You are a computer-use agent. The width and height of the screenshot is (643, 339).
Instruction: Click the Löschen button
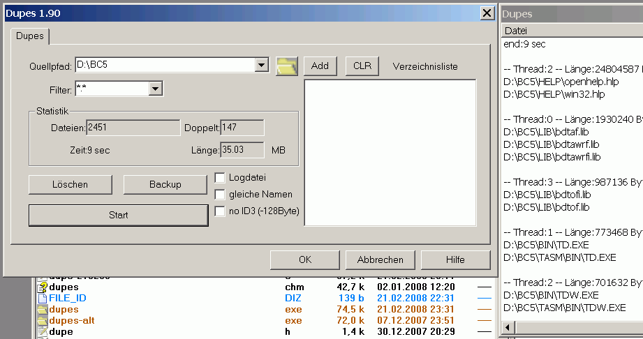tap(70, 184)
